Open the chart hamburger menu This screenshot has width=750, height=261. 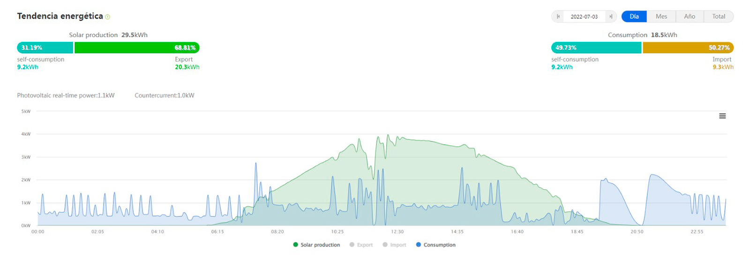(722, 116)
